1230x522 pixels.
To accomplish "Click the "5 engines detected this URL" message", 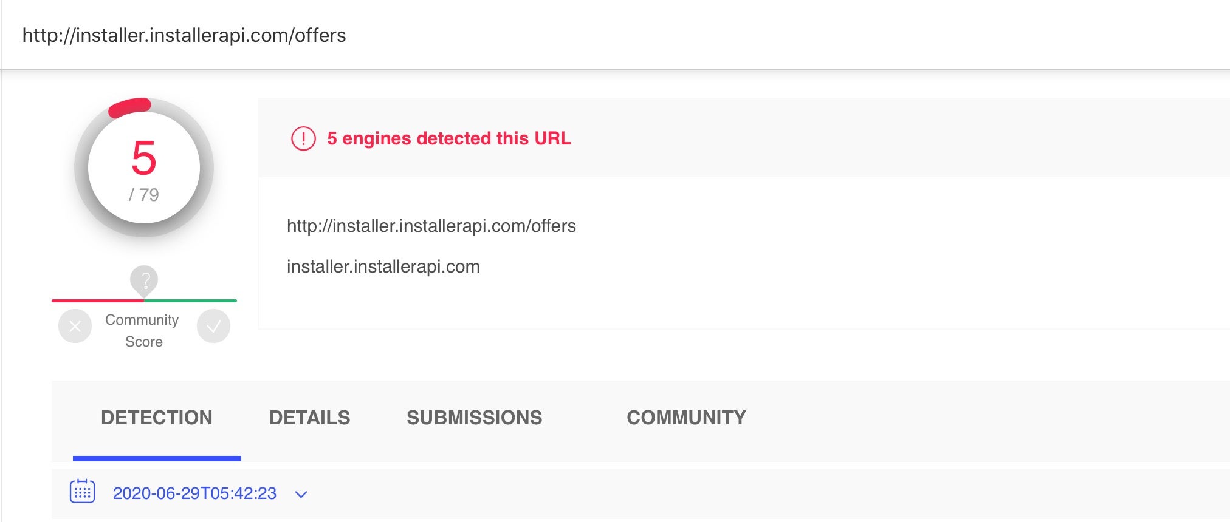I will click(448, 138).
